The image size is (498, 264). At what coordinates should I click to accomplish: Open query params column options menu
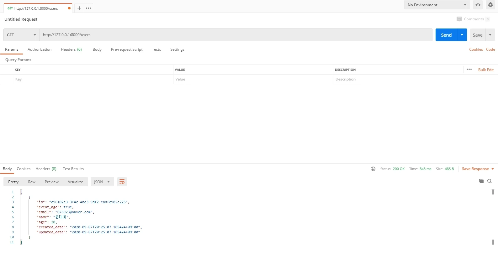[x=469, y=70]
